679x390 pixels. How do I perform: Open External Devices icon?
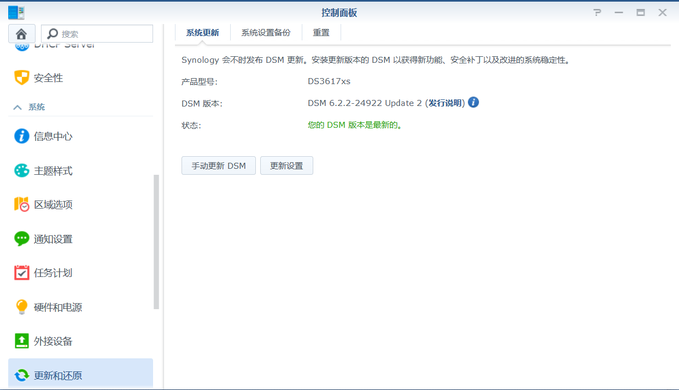pos(21,341)
